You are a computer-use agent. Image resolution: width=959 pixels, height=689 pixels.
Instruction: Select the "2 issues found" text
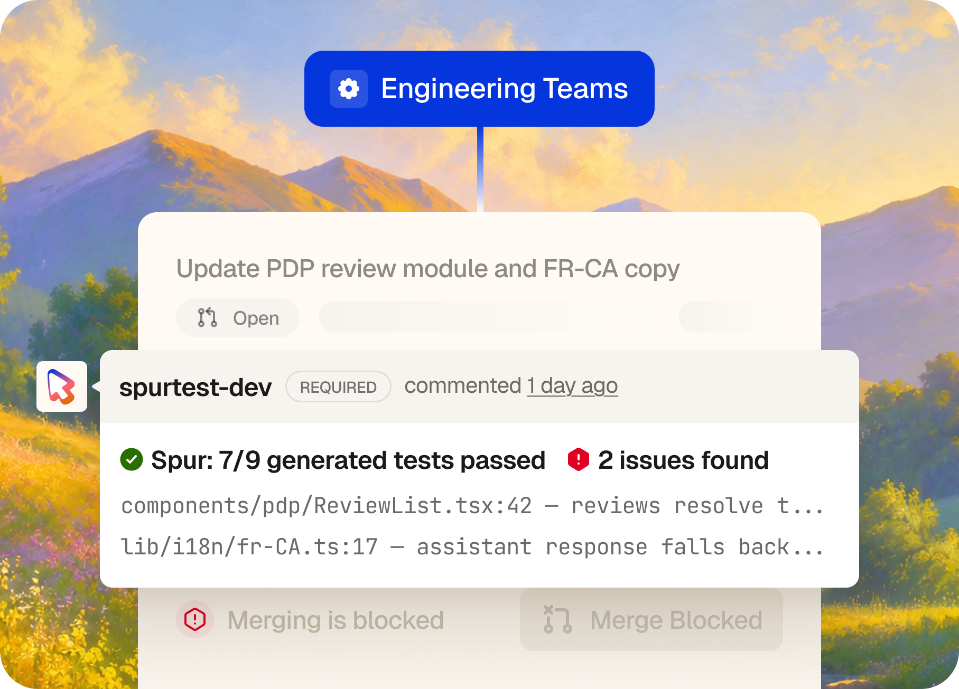pyautogui.click(x=683, y=460)
